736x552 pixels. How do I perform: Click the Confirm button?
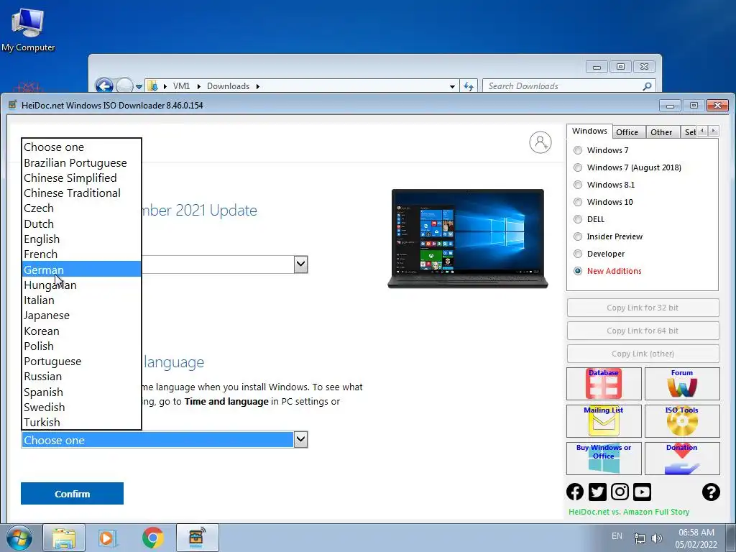(x=73, y=493)
